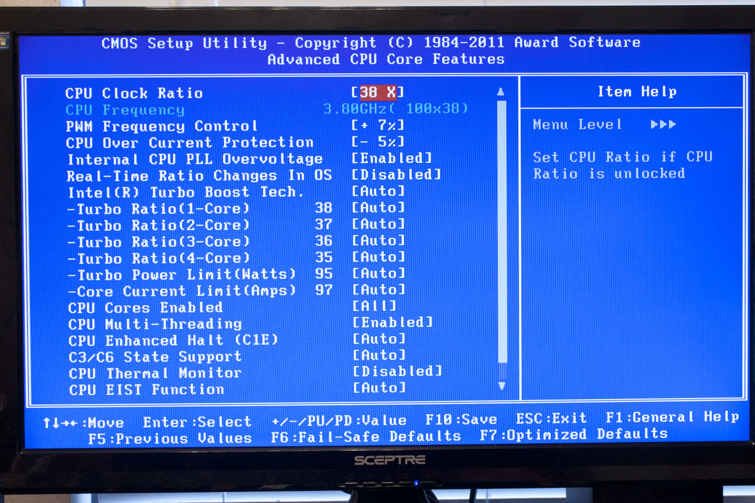Click the F1:General Help hint

[x=672, y=417]
